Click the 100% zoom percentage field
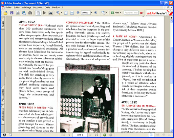Image resolution: width=174 pixels, height=138 pixels. (x=86, y=13)
